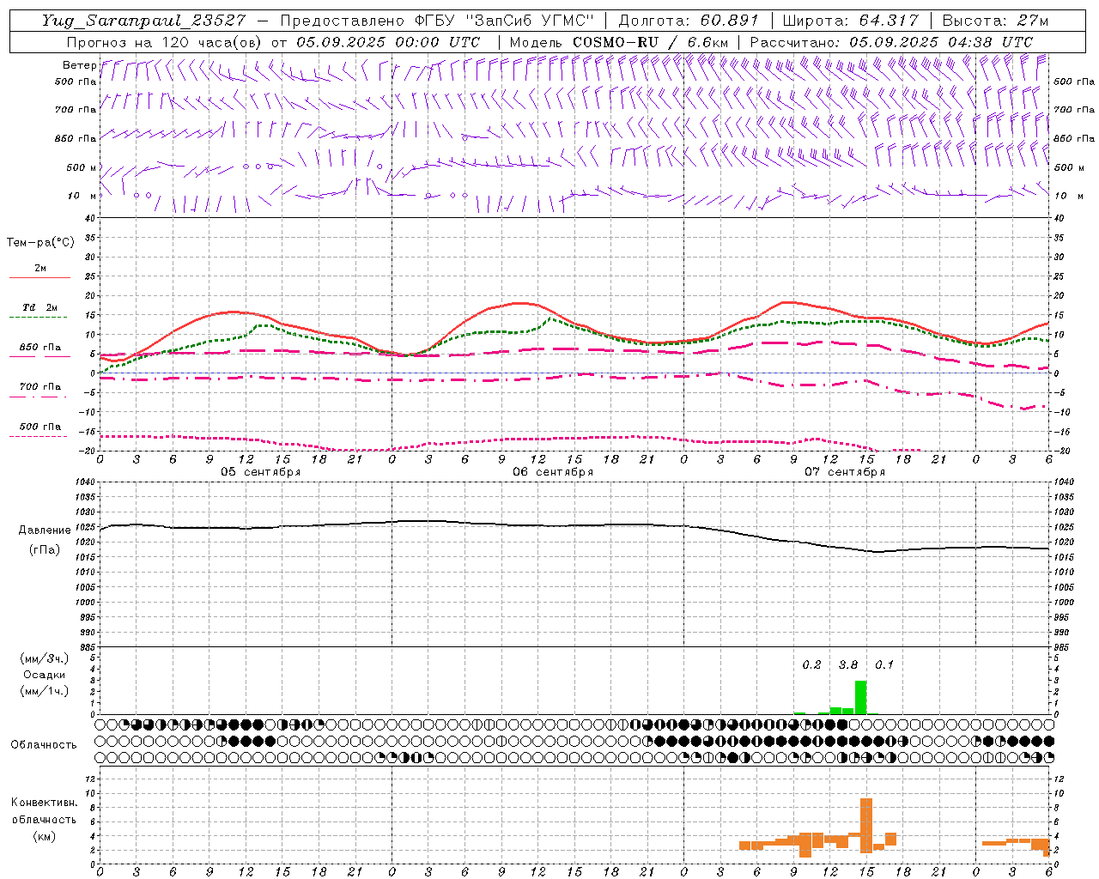The image size is (1099, 879).
Task: Click the "Облачность" cloudiness label
Action: [44, 745]
